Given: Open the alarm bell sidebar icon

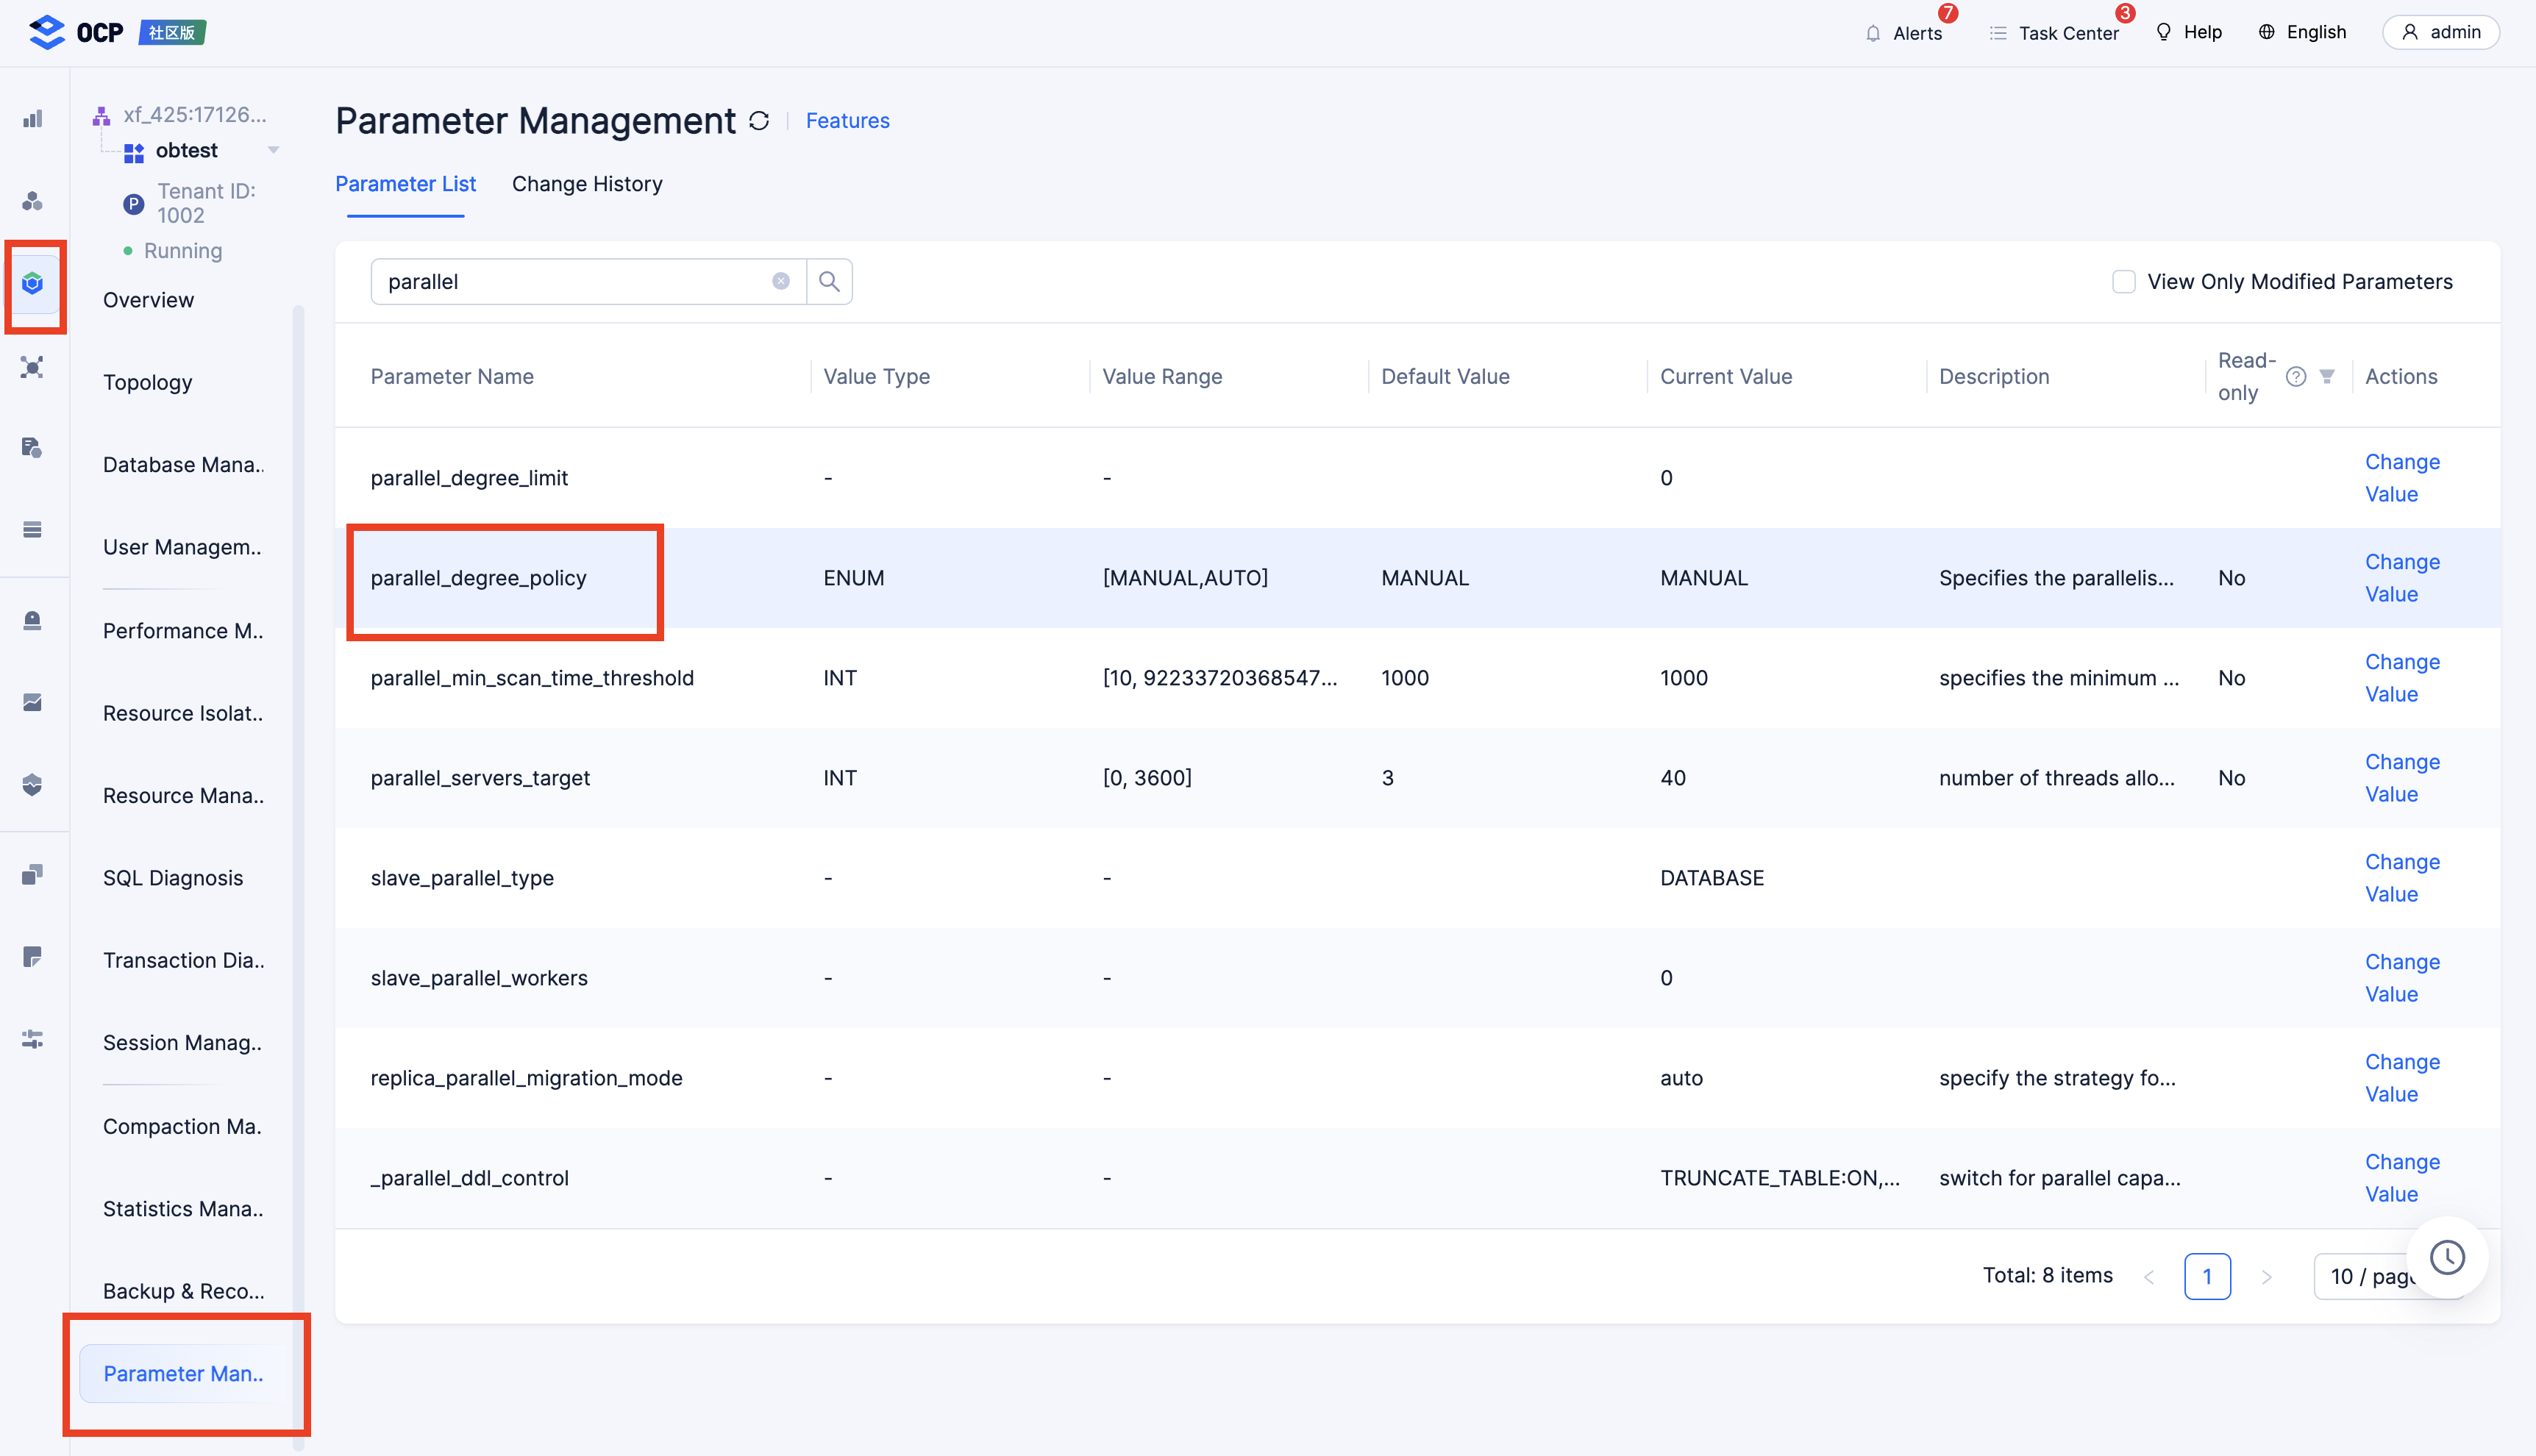Looking at the screenshot, I should click(x=33, y=620).
